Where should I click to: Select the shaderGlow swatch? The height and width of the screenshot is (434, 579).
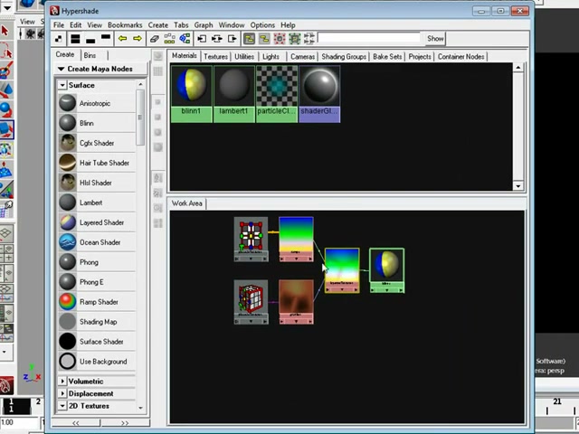click(319, 94)
